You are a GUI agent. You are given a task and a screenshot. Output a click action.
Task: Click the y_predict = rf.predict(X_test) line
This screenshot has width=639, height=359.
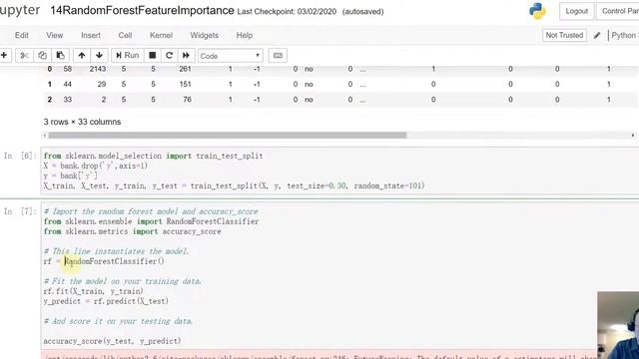[x=106, y=301]
